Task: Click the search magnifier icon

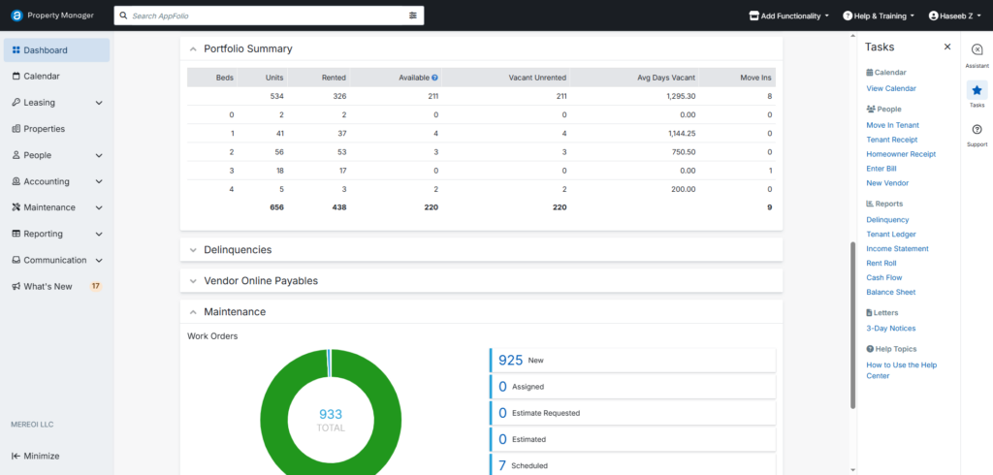Action: pos(123,16)
